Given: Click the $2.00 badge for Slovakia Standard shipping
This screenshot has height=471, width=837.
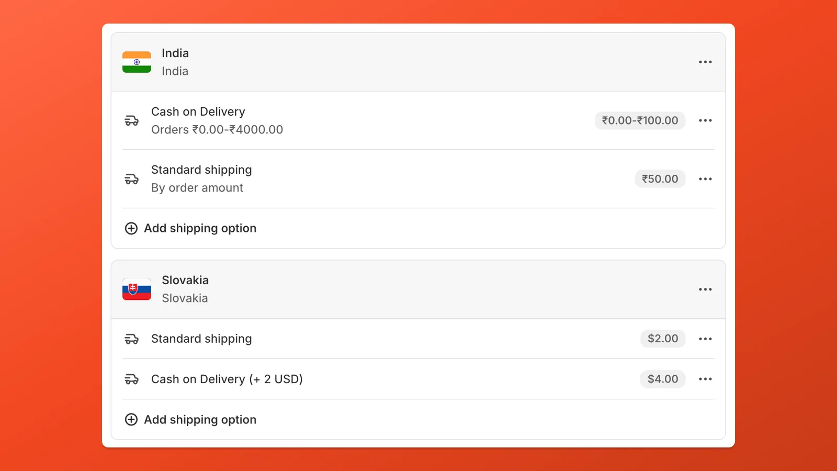Looking at the screenshot, I should 663,339.
